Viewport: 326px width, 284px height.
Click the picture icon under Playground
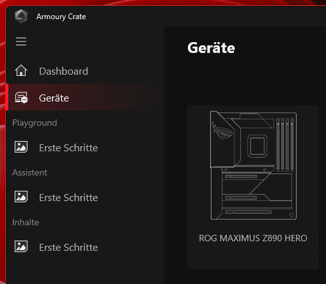coord(21,147)
